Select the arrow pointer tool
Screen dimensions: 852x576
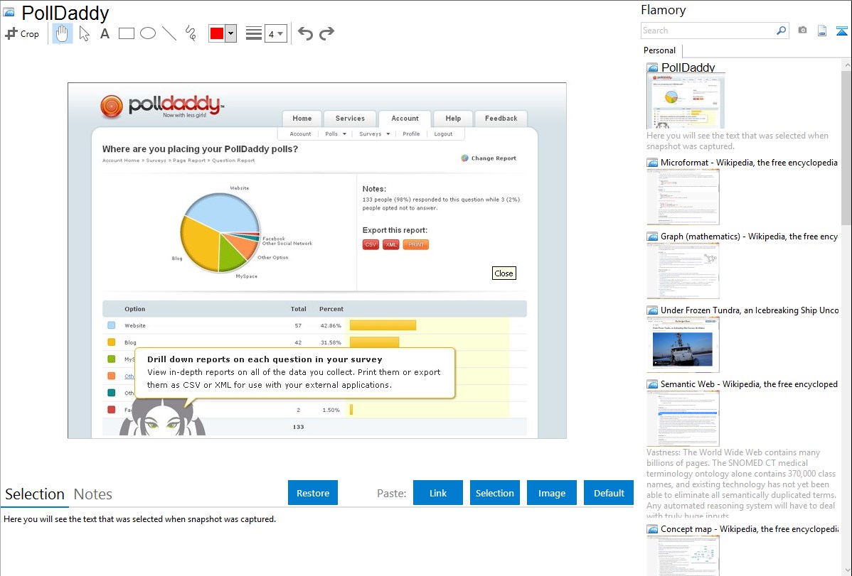click(x=84, y=33)
